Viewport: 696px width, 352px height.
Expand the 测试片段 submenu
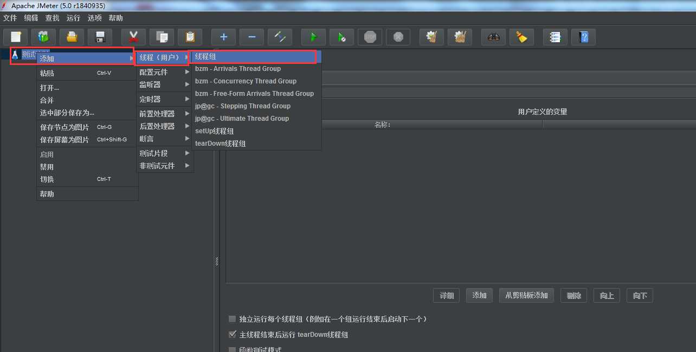[x=165, y=153]
